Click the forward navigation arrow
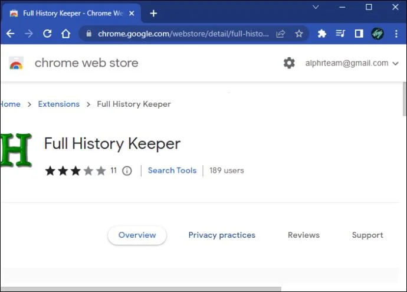The height and width of the screenshot is (292, 407). tap(29, 34)
